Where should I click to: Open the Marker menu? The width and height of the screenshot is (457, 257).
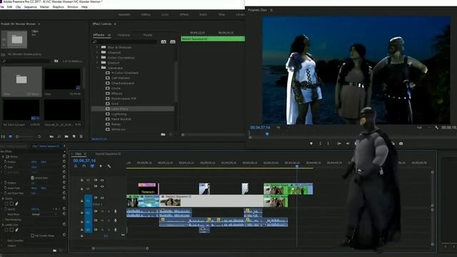(44, 6)
